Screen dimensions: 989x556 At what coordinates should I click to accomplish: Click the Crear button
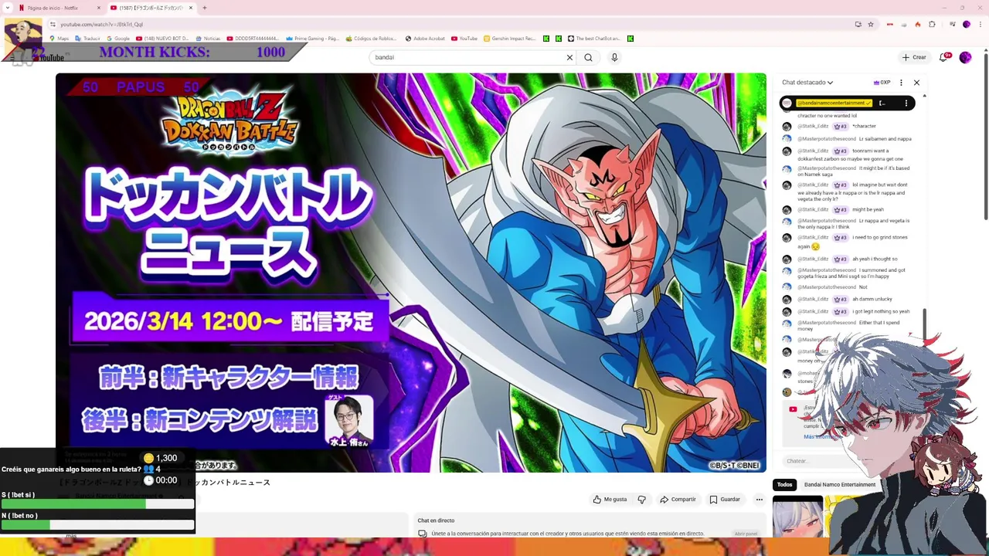coord(913,57)
